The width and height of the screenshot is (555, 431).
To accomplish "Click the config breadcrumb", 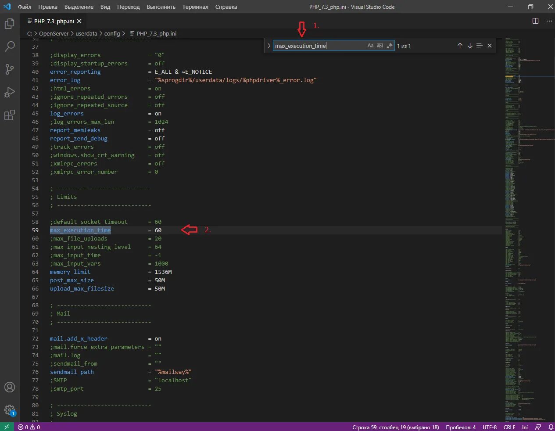I will (112, 33).
